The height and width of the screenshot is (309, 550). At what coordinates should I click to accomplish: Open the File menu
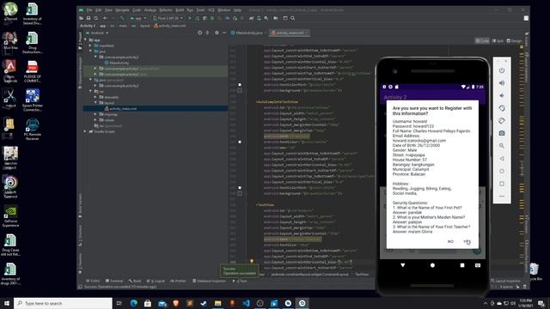pos(89,9)
